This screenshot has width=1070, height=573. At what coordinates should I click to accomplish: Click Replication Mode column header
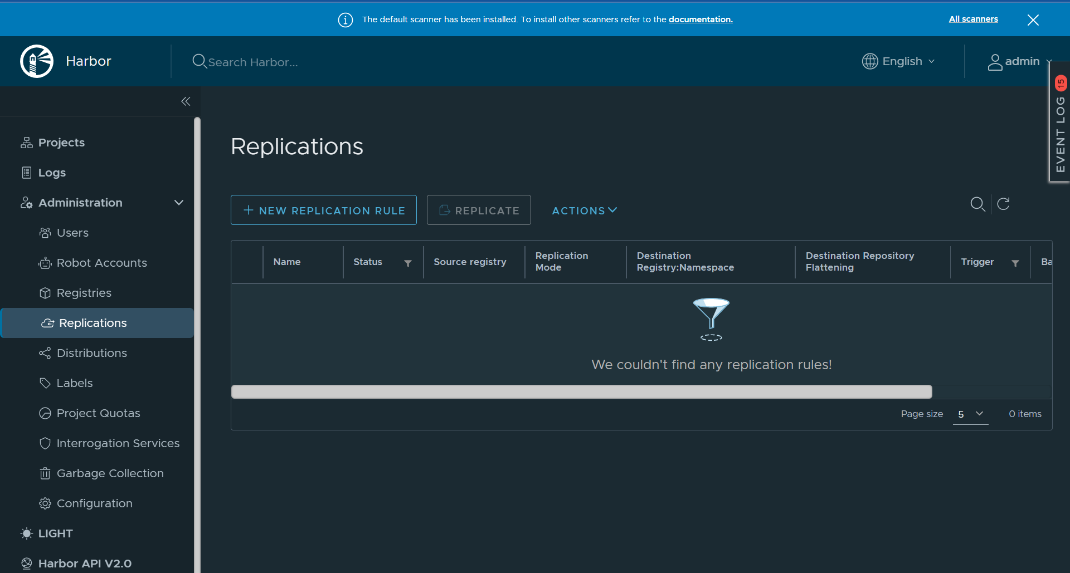[x=561, y=262]
